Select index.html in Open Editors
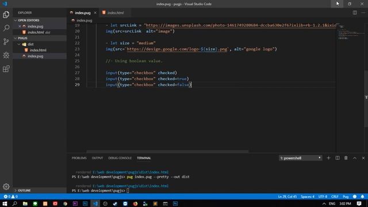The width and height of the screenshot is (368, 207). [40, 32]
